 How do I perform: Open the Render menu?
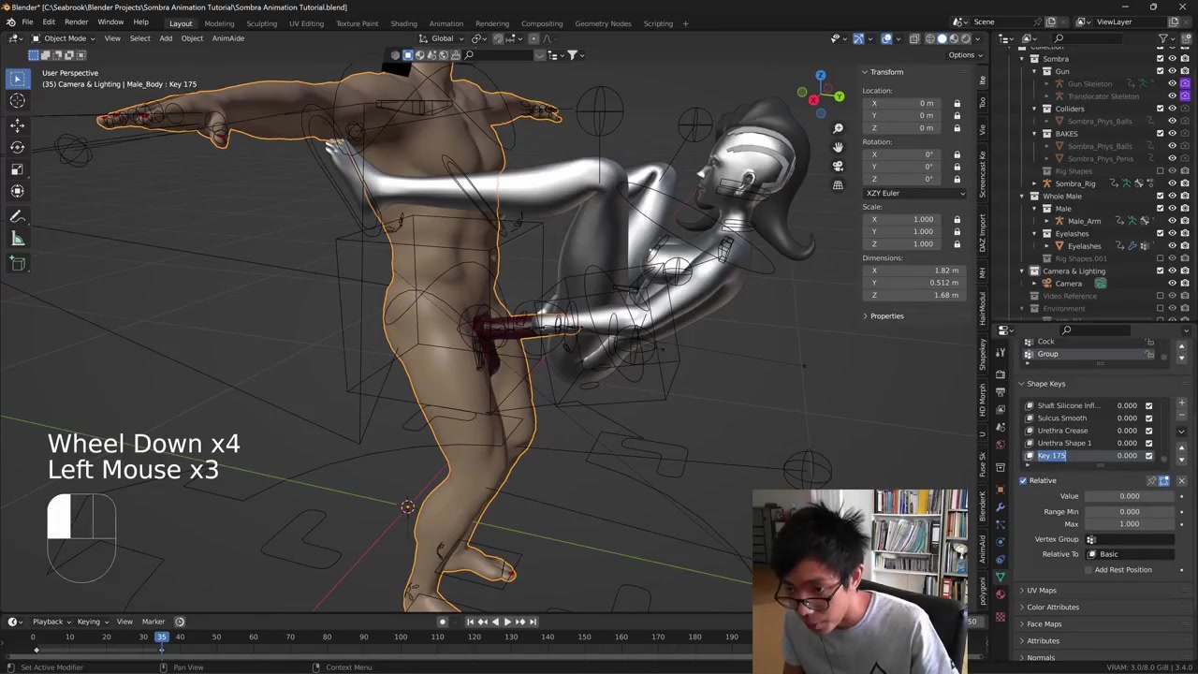tap(76, 22)
